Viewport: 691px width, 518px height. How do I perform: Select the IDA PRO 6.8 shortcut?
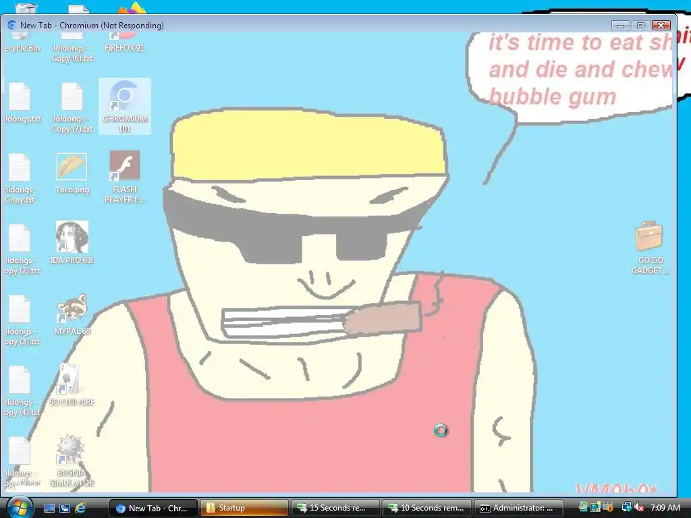72,243
